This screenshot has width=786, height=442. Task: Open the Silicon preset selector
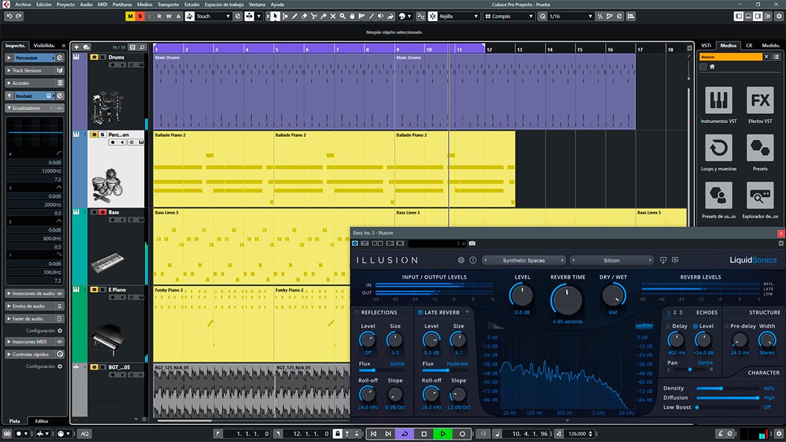612,260
